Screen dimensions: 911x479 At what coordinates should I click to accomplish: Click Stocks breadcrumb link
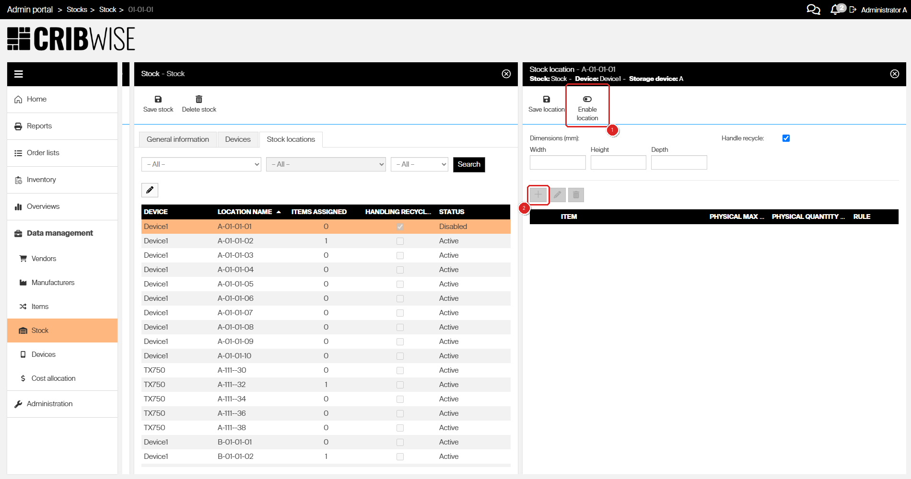pos(77,10)
